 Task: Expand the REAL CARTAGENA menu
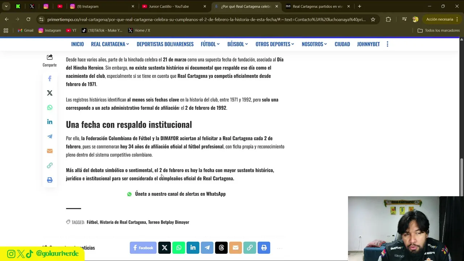[110, 44]
